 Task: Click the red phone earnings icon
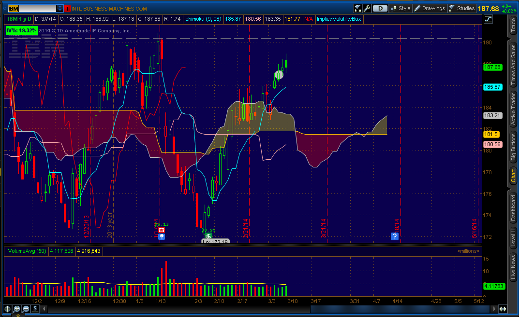pos(162,230)
